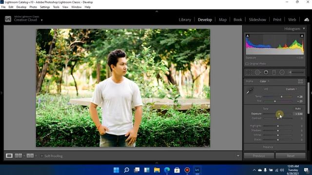The width and height of the screenshot is (312, 175).
Task: Open the Photo menu
Action: click(x=33, y=7)
